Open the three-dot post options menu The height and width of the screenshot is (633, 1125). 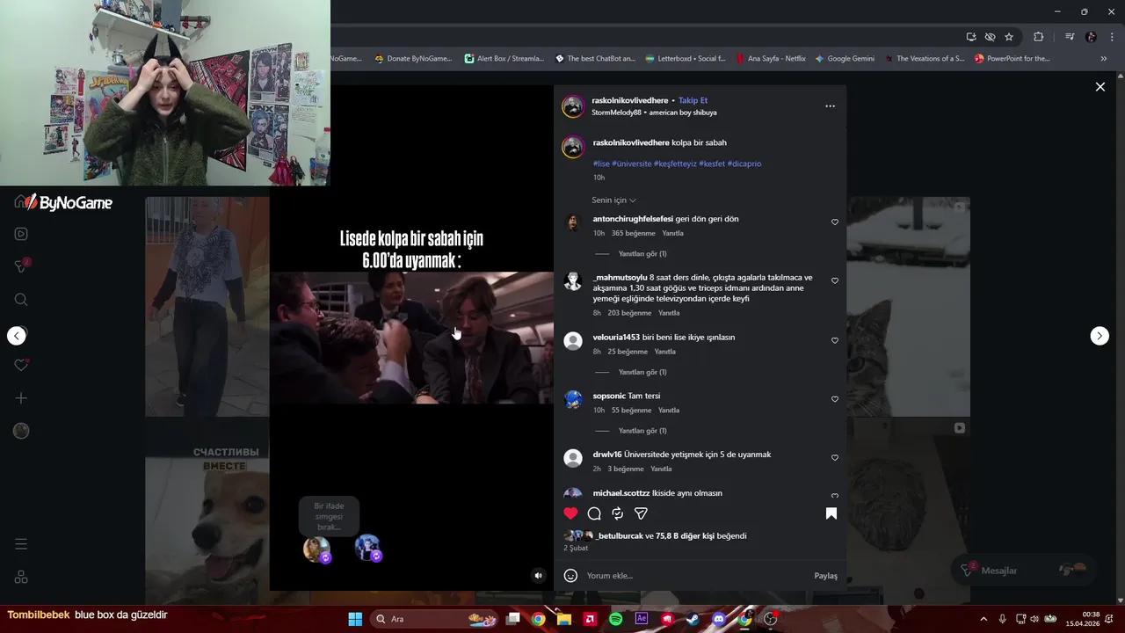pyautogui.click(x=830, y=106)
